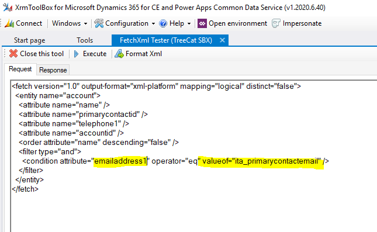Open the Help menu label
This screenshot has width=377, height=232.
[x=177, y=23]
